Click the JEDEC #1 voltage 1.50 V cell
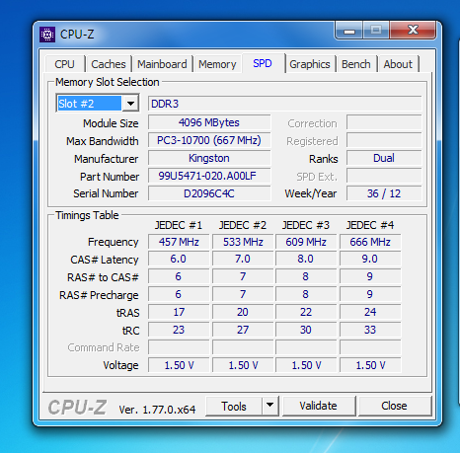 click(x=179, y=365)
